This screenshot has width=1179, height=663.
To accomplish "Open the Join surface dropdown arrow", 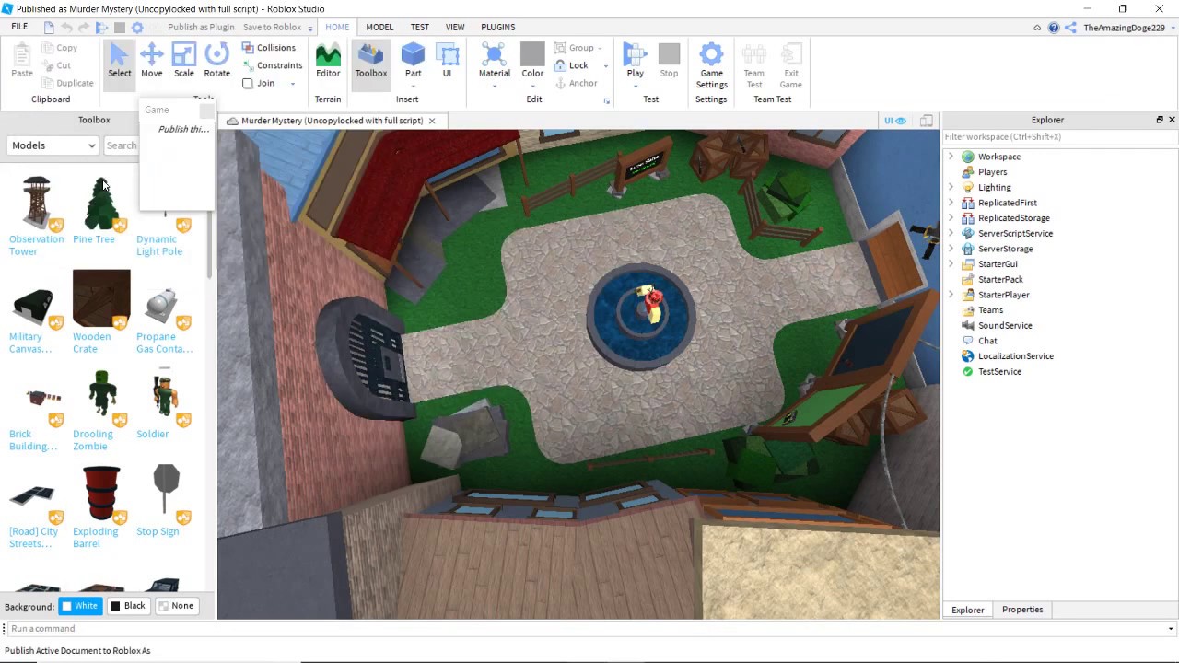I will point(293,84).
